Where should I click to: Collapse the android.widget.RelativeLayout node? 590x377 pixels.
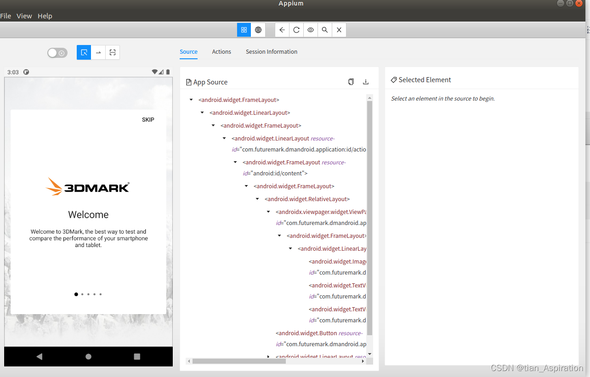coord(257,199)
